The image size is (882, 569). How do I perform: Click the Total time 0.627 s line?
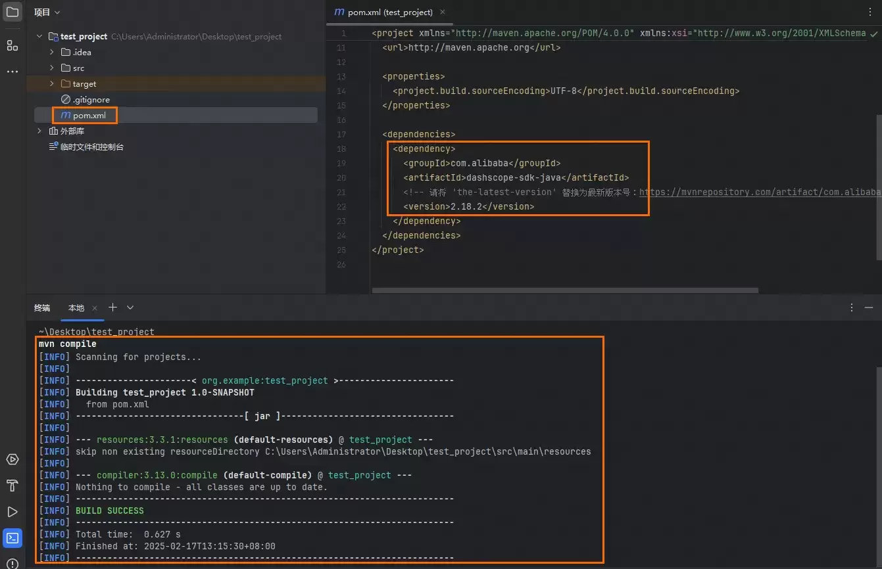pos(128,534)
